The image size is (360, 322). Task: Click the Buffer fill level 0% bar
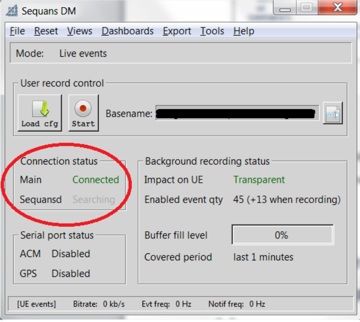pyautogui.click(x=283, y=235)
